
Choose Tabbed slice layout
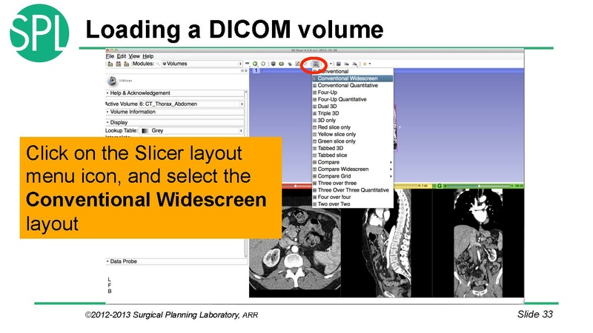click(x=353, y=155)
